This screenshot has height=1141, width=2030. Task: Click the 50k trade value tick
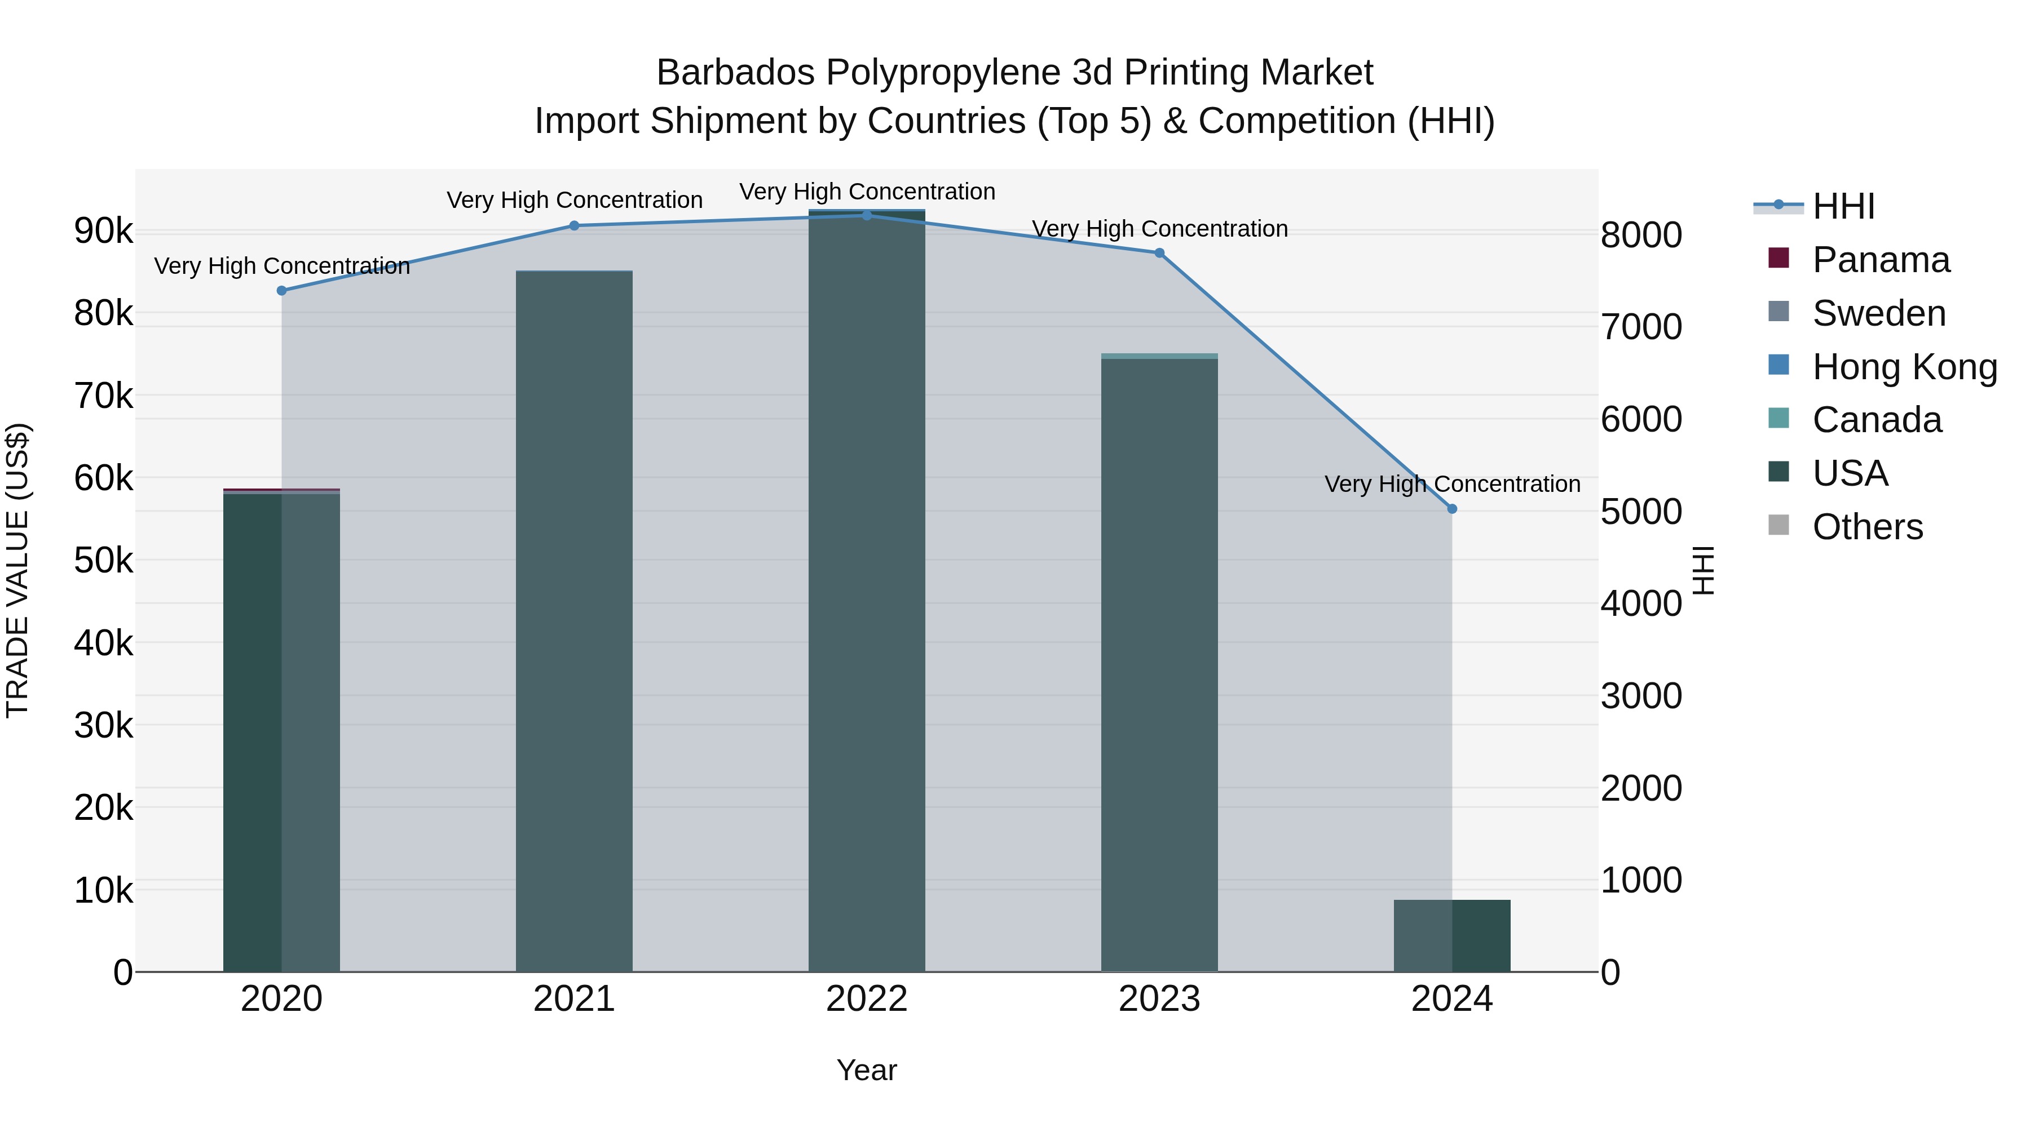[103, 561]
